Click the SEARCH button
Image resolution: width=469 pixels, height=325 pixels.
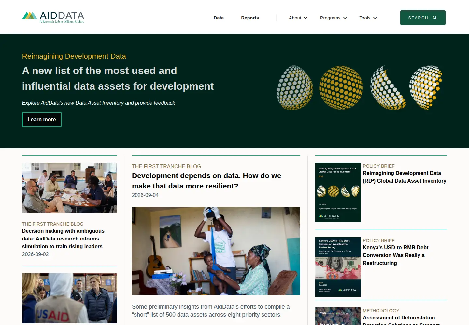423,18
